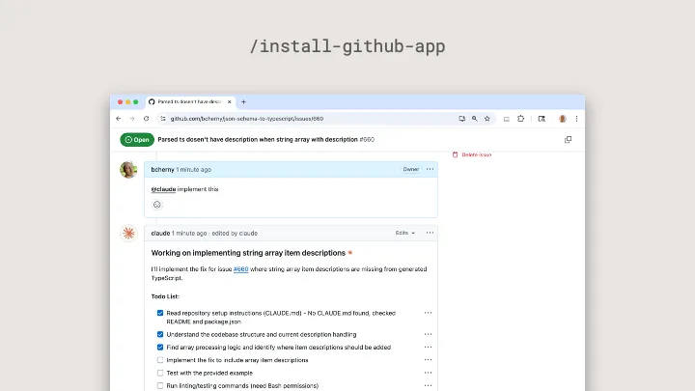Expand the Edits dropdown on claude's comment

coord(405,233)
